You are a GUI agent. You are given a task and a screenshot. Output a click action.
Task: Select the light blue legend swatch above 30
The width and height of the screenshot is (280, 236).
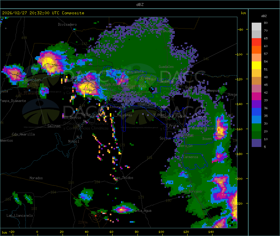256,120
